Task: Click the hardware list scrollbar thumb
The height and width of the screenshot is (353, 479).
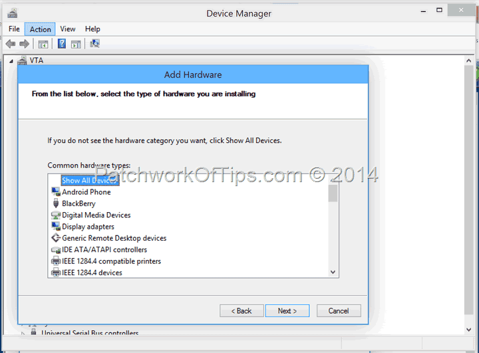Action: click(x=333, y=193)
